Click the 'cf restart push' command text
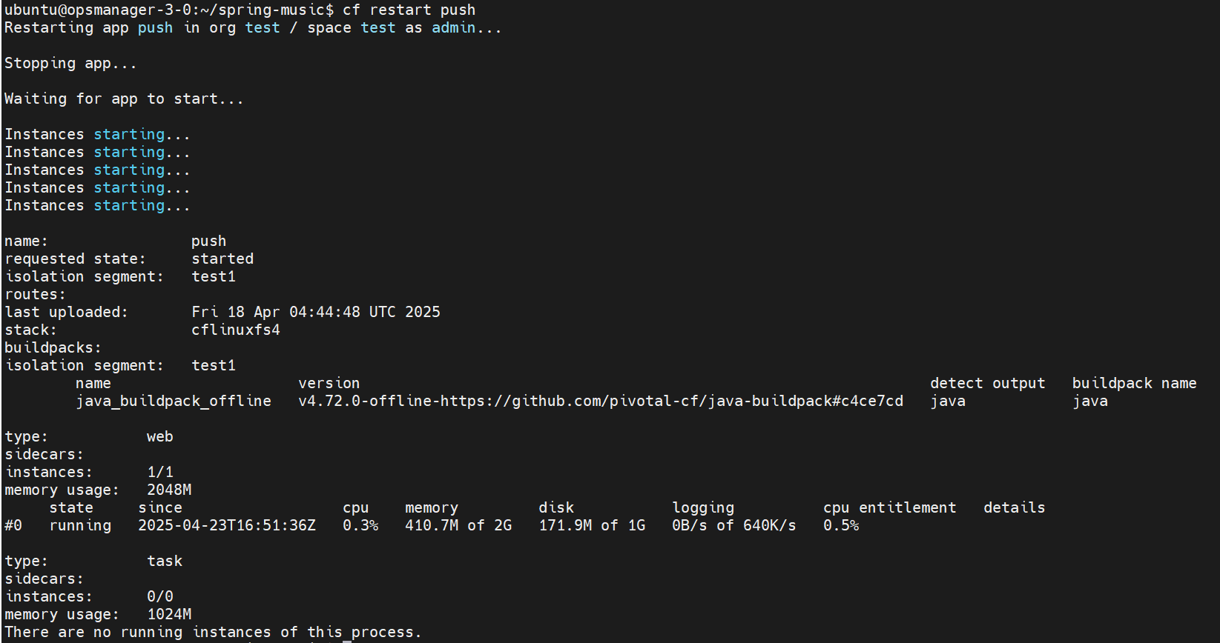Image resolution: width=1220 pixels, height=643 pixels. coord(409,10)
